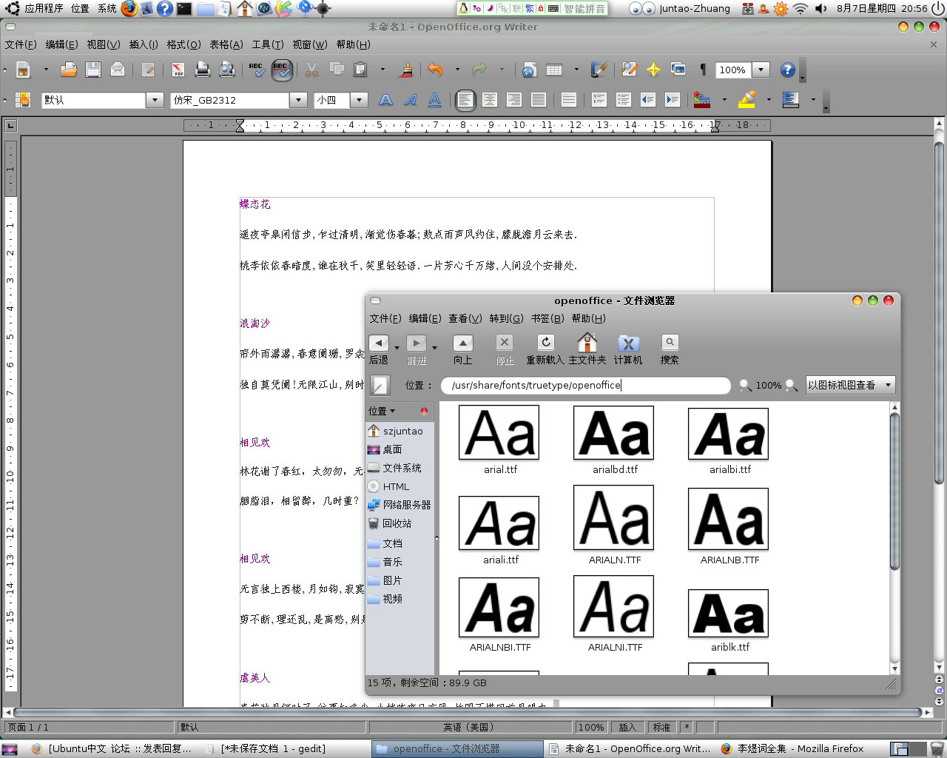Click the 后退 back button in file browser
Viewport: 947px width, 758px height.
(379, 350)
